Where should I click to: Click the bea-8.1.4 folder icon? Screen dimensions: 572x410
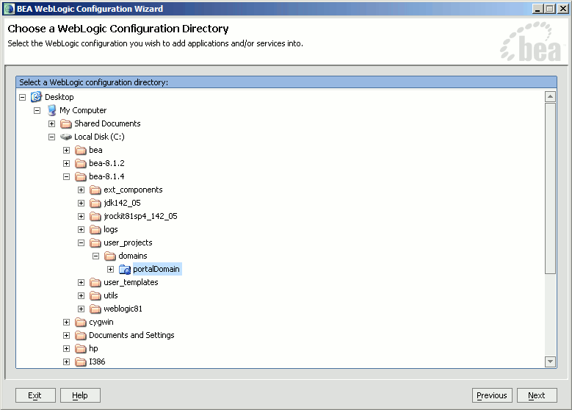point(81,176)
